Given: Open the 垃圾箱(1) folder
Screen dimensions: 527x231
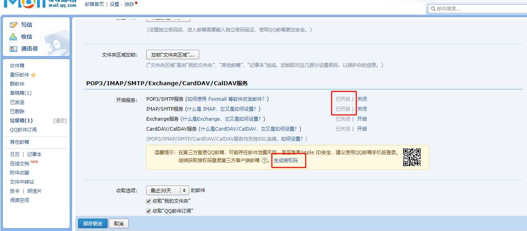Looking at the screenshot, I should pos(22,121).
